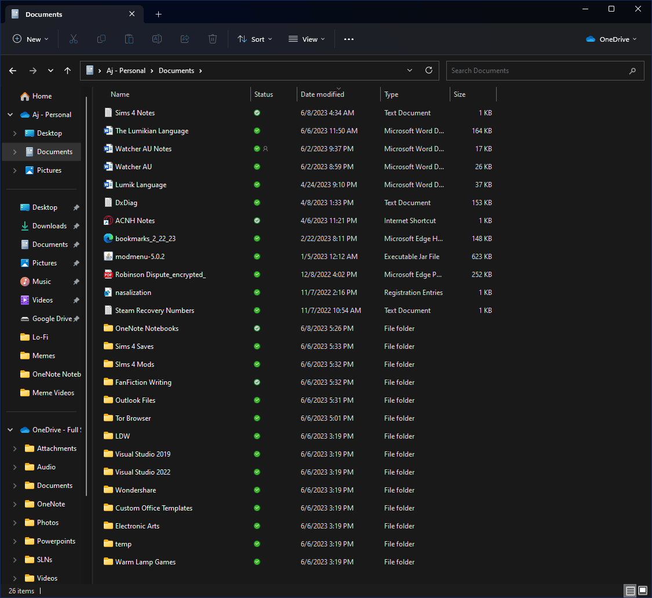Select the bookmarks_2_22_23 Edge file icon
This screenshot has width=652, height=598.
pyautogui.click(x=108, y=238)
